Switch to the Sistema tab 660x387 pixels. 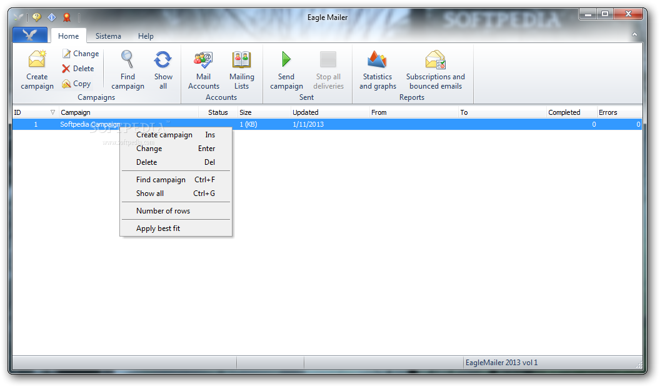pyautogui.click(x=108, y=36)
